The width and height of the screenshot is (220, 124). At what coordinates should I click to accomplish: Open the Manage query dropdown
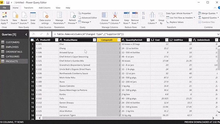pyautogui.click(x=85, y=22)
